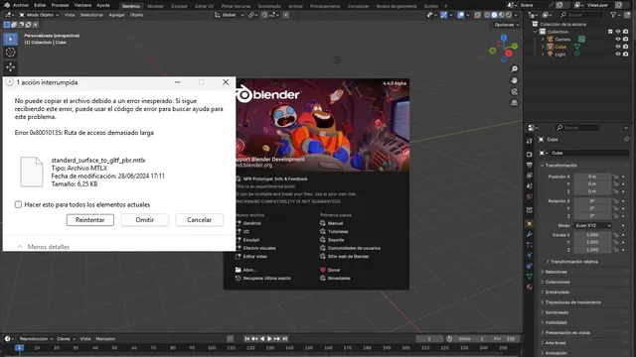Toggle Escala X lock icon
The width and height of the screenshot is (636, 357).
(616, 235)
